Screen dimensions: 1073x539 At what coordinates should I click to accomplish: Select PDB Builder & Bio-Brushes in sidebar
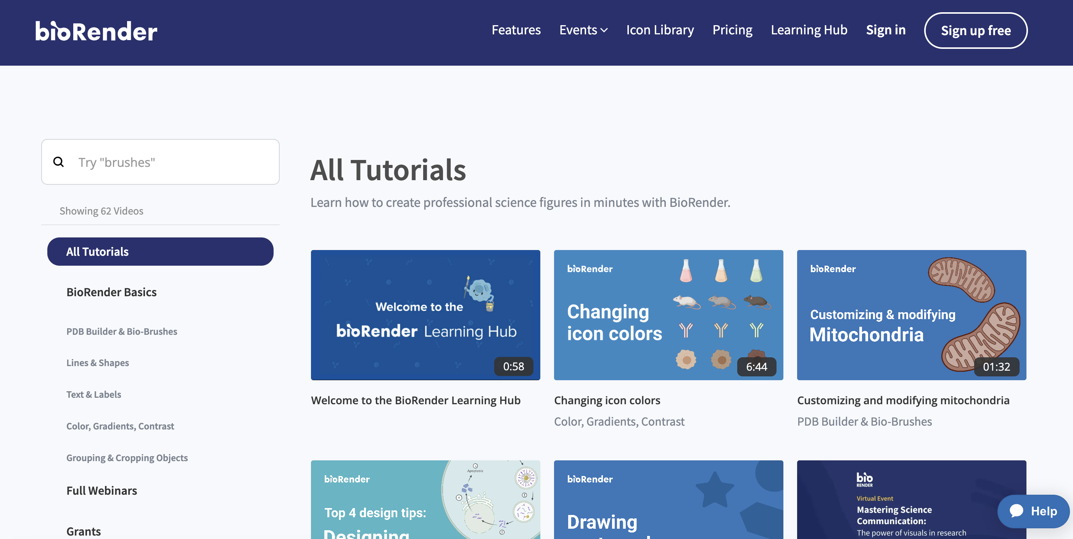click(x=122, y=331)
